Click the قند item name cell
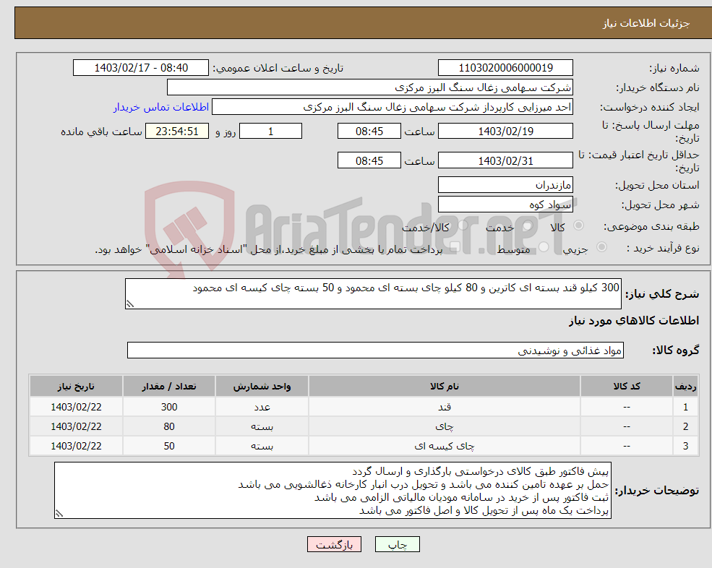 (x=444, y=407)
